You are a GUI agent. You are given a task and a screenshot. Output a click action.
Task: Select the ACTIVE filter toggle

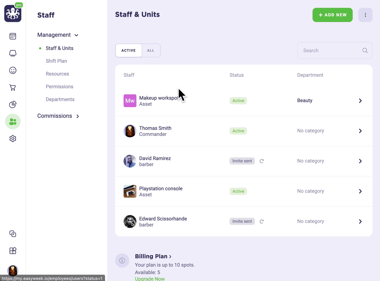click(x=129, y=50)
